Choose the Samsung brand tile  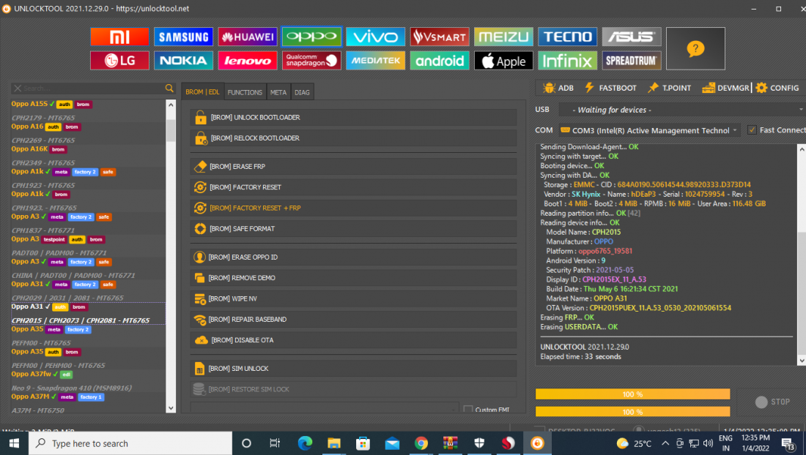tap(183, 37)
